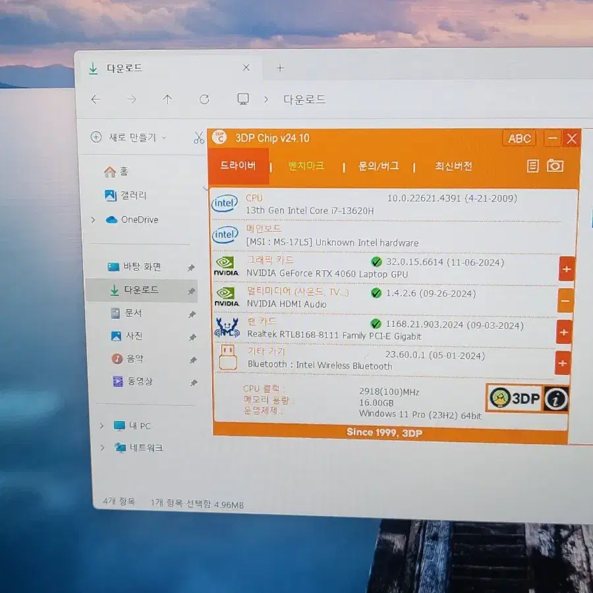The image size is (593, 593).
Task: Open the 새로 만들기 dropdown in Explorer
Action: [128, 137]
